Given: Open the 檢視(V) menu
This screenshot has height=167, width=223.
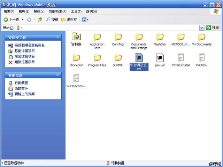Looking at the screenshot, I should point(39,11).
